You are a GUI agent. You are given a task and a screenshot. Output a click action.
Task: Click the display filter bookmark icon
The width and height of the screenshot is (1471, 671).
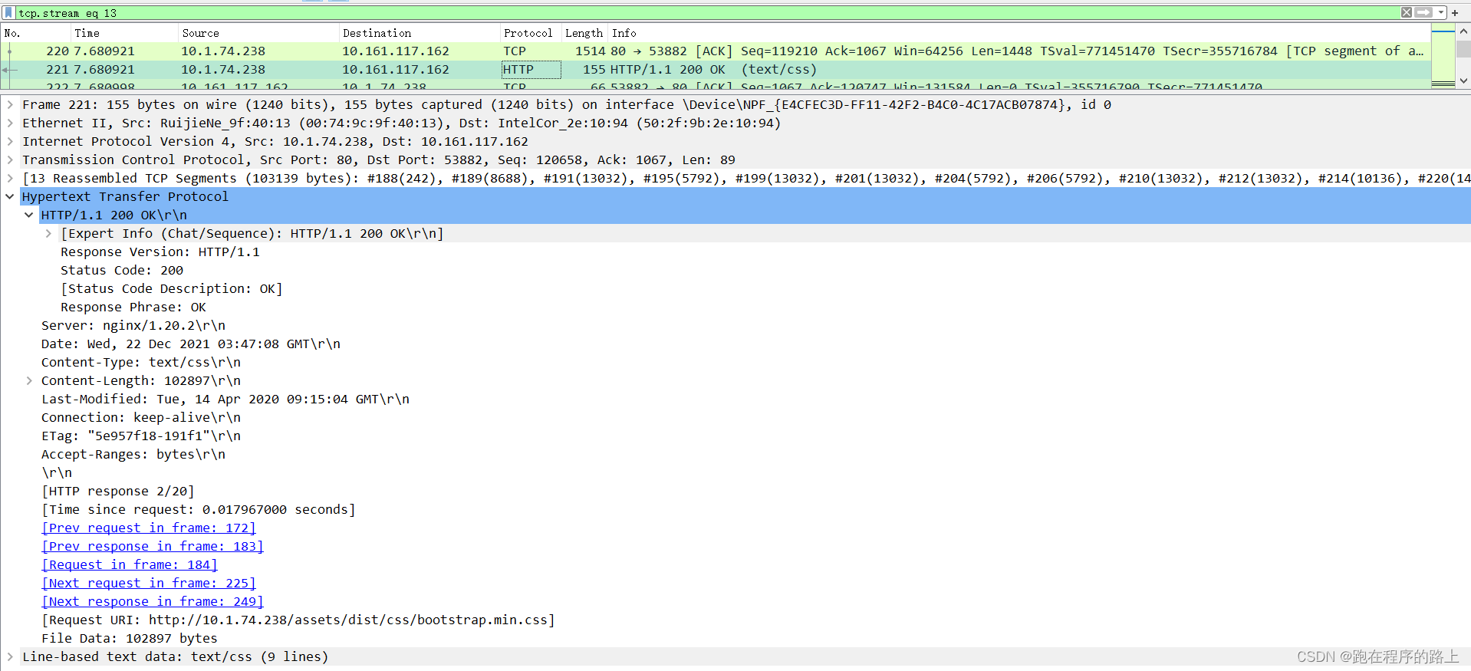click(8, 13)
